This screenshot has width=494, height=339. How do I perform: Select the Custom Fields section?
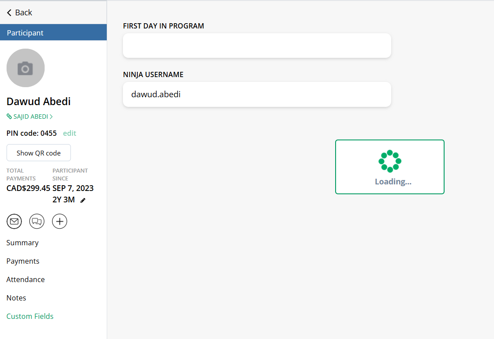(30, 316)
